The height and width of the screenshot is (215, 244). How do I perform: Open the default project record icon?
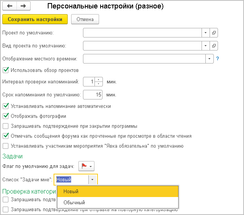pos(214,33)
